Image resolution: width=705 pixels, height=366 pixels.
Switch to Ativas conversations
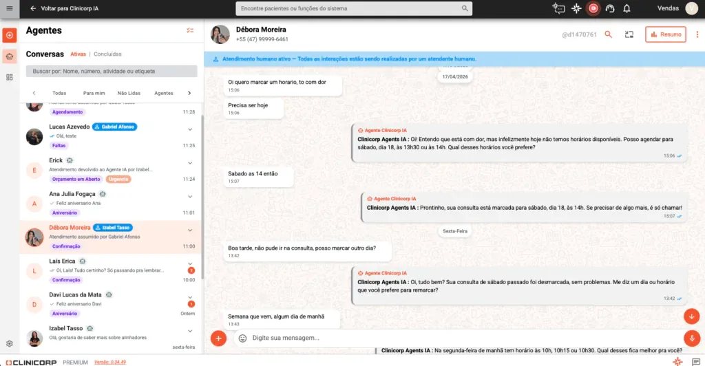tap(78, 54)
